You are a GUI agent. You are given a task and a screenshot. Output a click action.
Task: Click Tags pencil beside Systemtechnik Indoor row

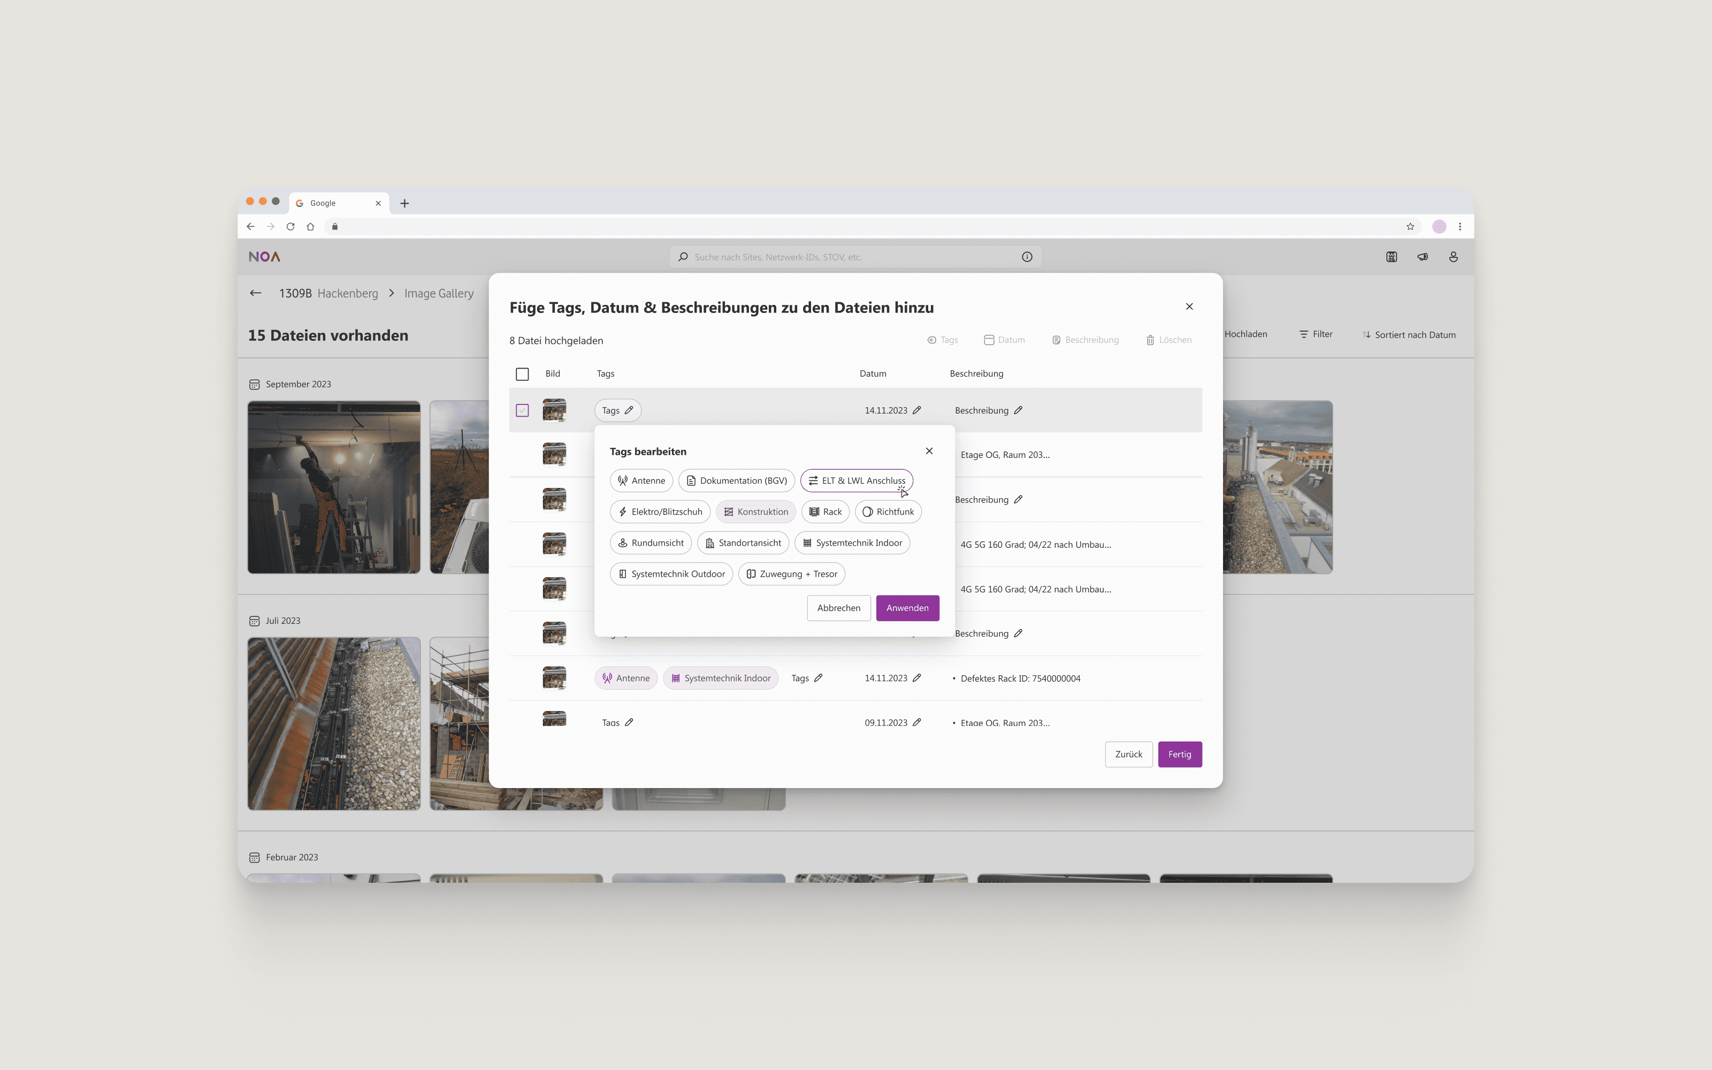point(819,678)
